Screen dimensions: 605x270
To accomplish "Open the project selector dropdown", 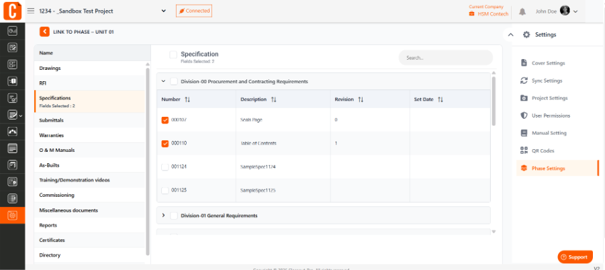I will (x=164, y=11).
